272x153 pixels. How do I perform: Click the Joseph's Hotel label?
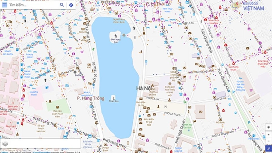coord(34,93)
